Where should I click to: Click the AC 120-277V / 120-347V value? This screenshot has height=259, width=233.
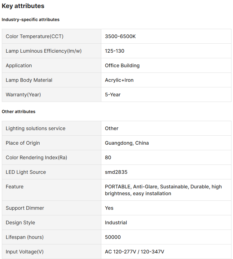[134, 252]
